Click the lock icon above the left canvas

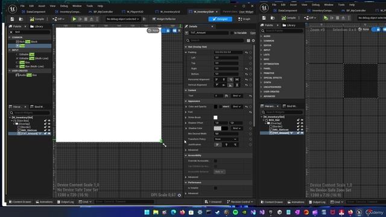[168, 31]
